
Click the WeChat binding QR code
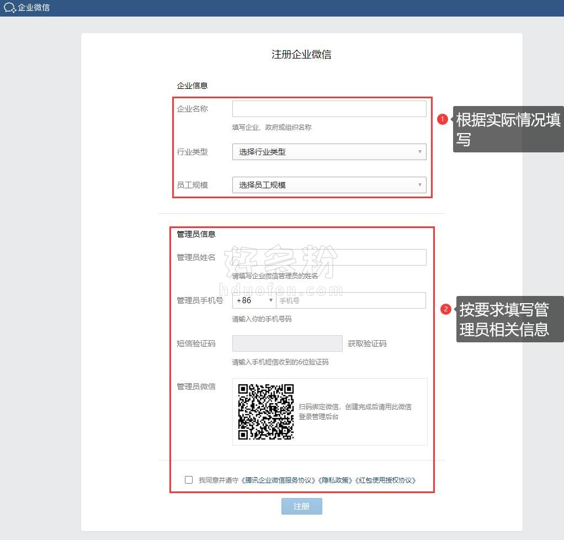pos(266,412)
